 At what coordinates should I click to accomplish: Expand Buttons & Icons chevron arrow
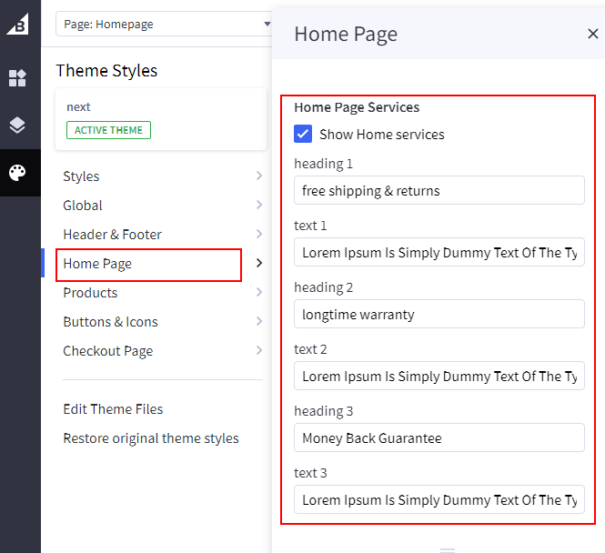tap(259, 322)
